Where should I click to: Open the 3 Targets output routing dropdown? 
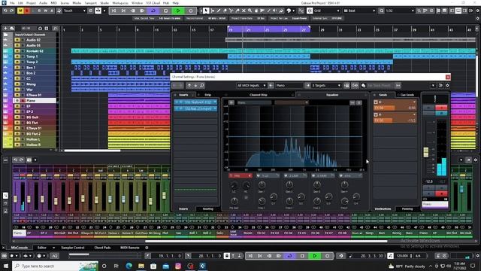326,85
